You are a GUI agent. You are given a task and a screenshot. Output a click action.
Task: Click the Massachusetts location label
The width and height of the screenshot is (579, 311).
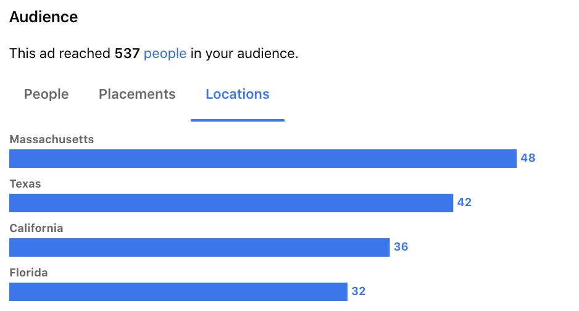tap(52, 139)
